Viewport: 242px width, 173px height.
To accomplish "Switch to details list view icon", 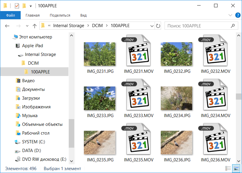I will [x=228, y=168].
